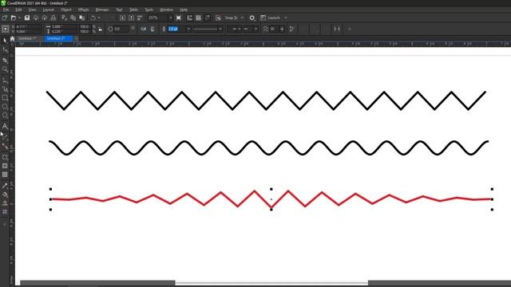The image size is (511, 287).
Task: Select the Drop Shadow tool
Action: 5,157
